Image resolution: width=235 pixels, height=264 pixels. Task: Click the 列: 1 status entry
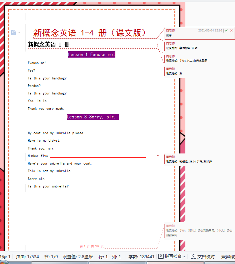point(116,257)
